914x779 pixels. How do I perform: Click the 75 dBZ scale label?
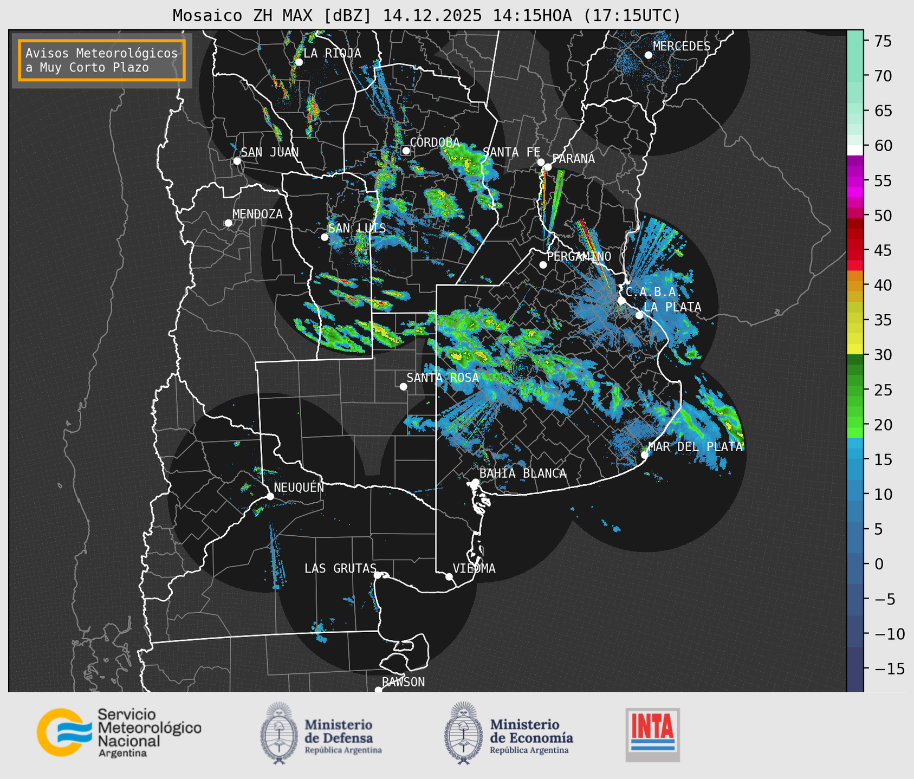pos(882,41)
